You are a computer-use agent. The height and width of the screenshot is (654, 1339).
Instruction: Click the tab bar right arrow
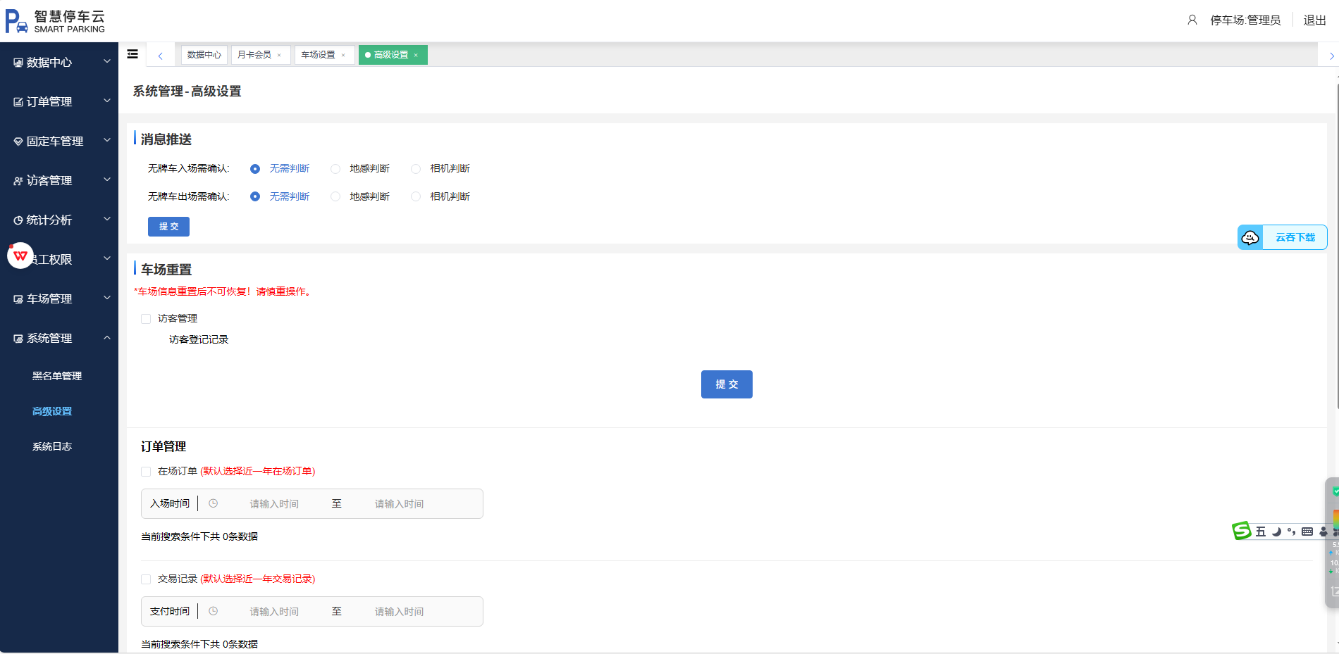click(x=1331, y=56)
